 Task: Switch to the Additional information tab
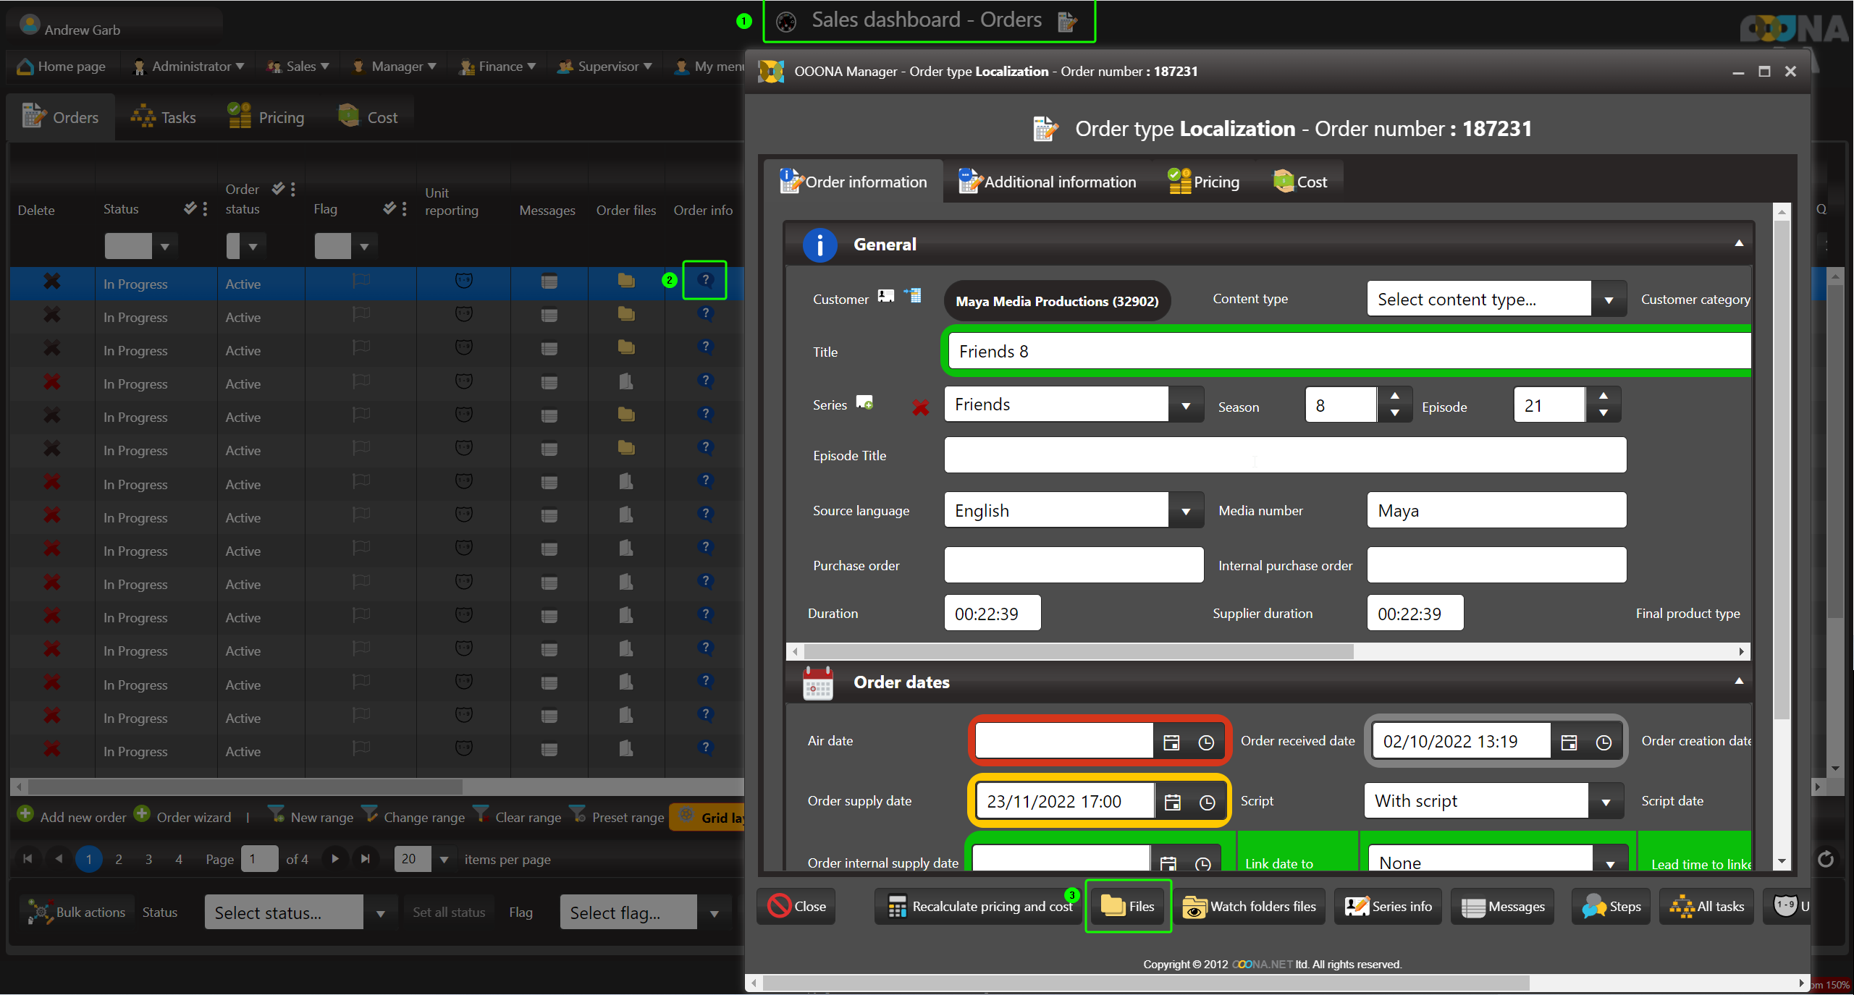pyautogui.click(x=1047, y=182)
